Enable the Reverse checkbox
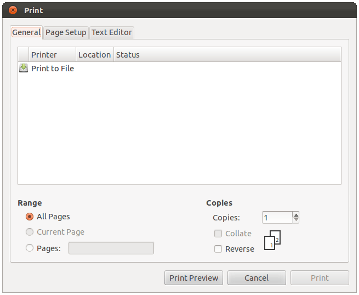The height and width of the screenshot is (295, 359). [x=218, y=249]
